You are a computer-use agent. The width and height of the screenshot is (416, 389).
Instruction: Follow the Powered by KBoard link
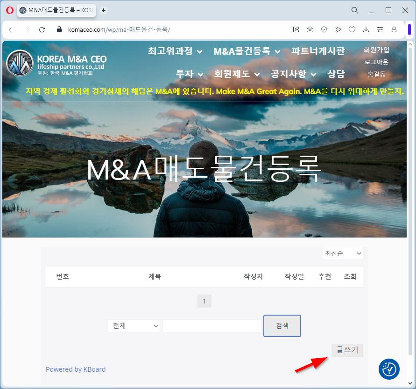76,369
